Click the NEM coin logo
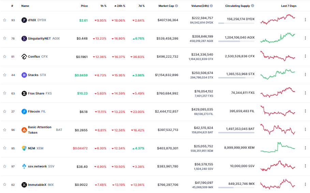310x193 pixels. pyautogui.click(x=24, y=148)
